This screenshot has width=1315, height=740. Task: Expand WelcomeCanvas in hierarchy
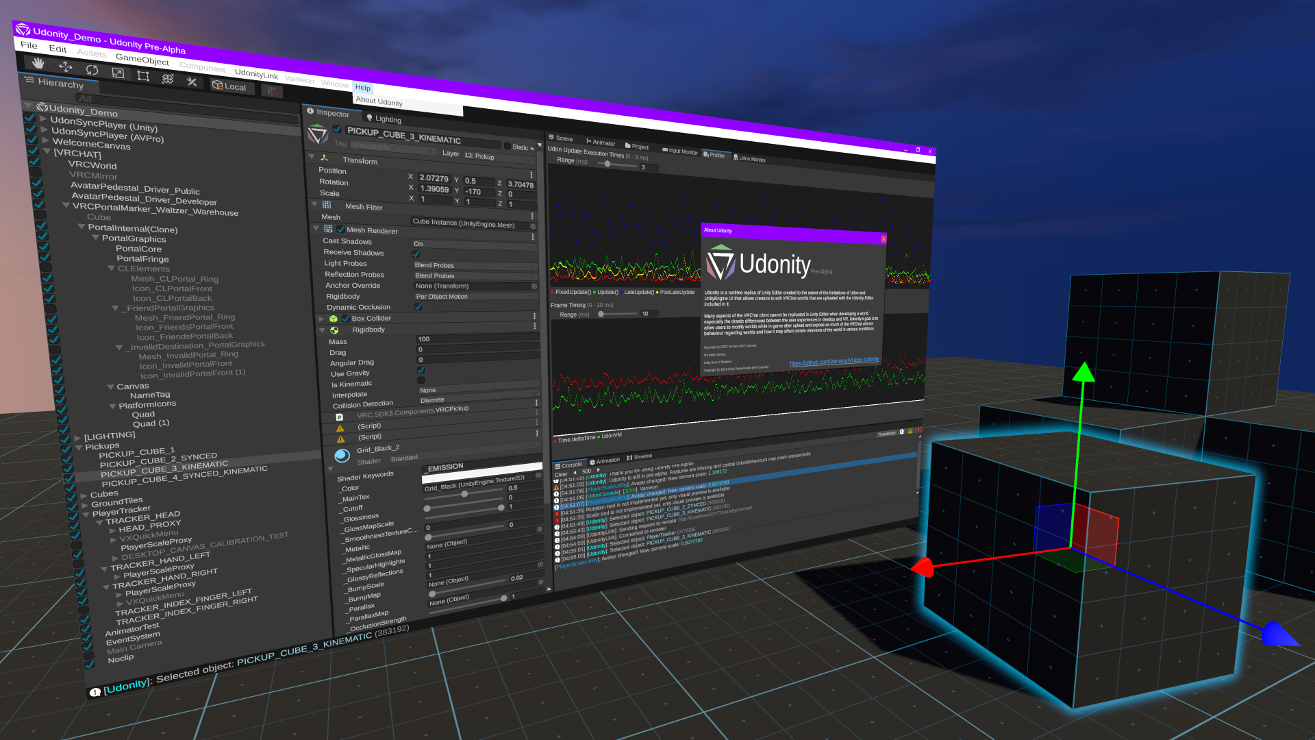pos(46,141)
